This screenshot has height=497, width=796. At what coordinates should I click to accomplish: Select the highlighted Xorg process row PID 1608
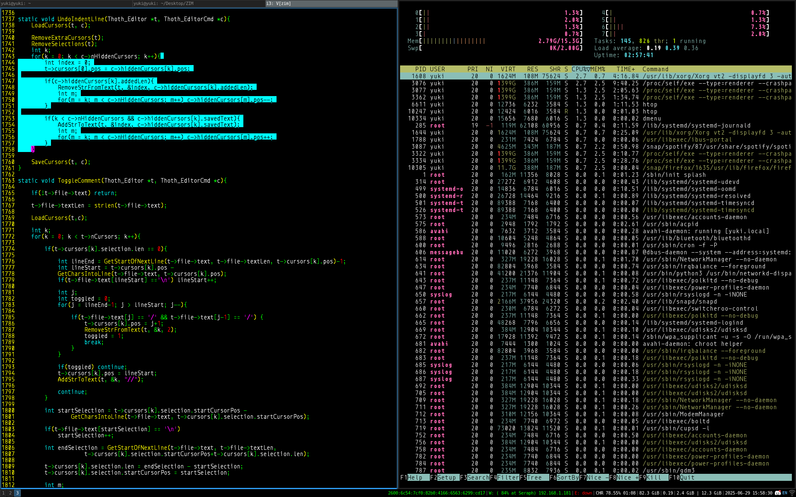[x=596, y=76]
